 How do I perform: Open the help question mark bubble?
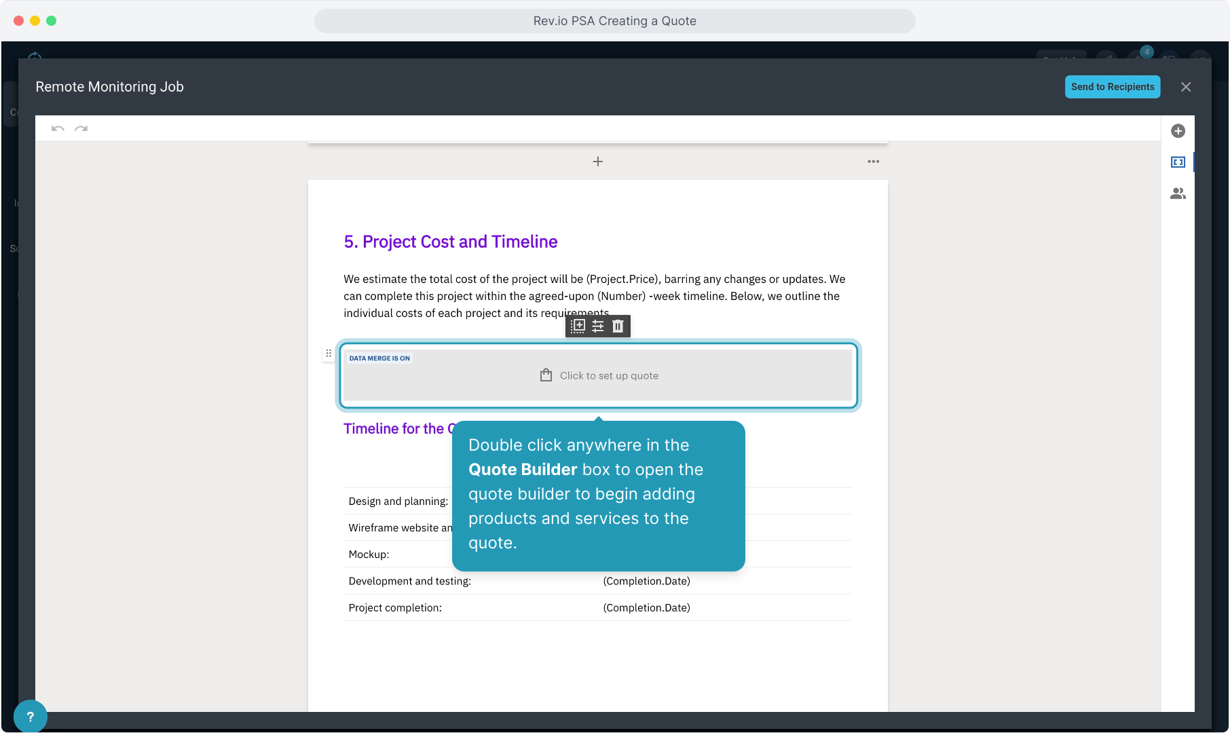(x=30, y=716)
